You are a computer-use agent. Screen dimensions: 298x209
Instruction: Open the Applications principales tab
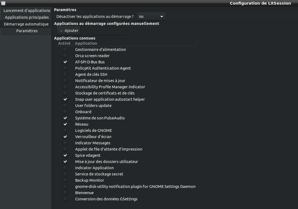pyautogui.click(x=27, y=17)
